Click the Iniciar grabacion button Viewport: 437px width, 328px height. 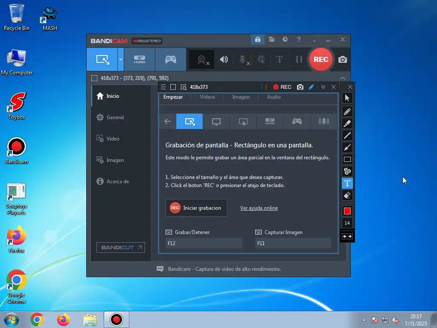(196, 208)
